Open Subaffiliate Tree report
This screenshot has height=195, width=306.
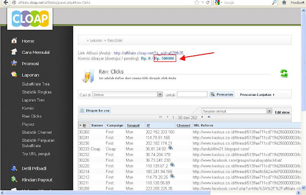point(36,84)
